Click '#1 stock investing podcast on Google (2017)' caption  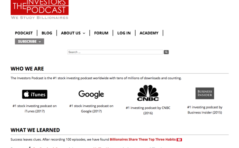[x=91, y=109]
